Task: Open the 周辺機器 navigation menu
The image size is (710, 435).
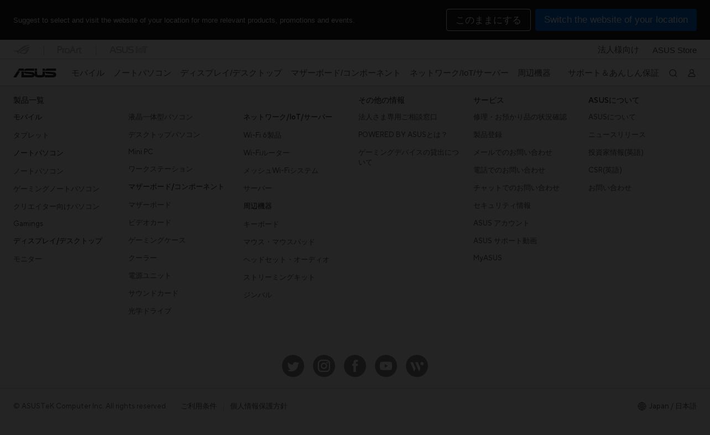Action: coord(534,73)
